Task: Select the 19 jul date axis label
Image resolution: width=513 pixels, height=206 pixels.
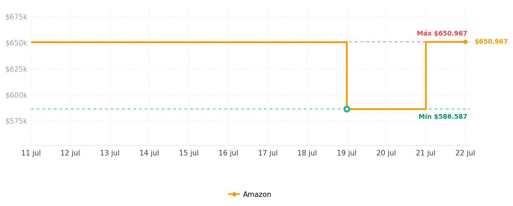Action: coord(347,153)
